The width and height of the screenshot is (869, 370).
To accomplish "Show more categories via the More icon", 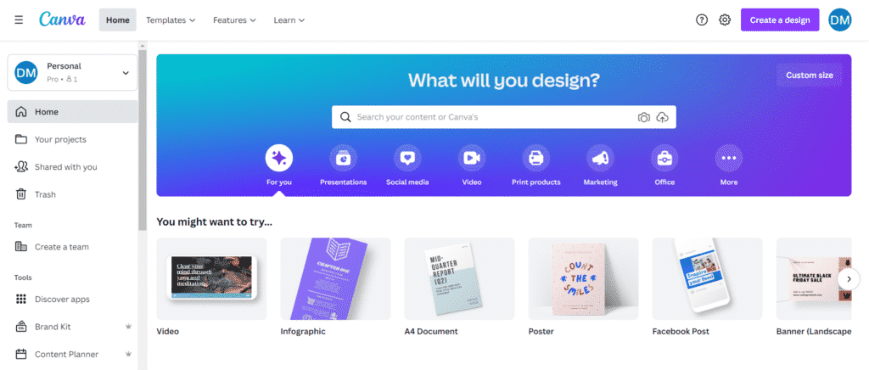I will [x=729, y=159].
